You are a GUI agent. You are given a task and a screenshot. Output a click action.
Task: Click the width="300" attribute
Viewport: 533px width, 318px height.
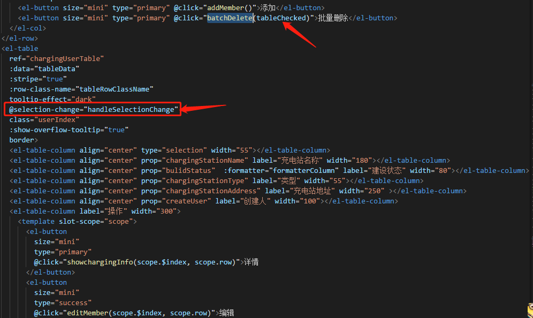coord(154,211)
